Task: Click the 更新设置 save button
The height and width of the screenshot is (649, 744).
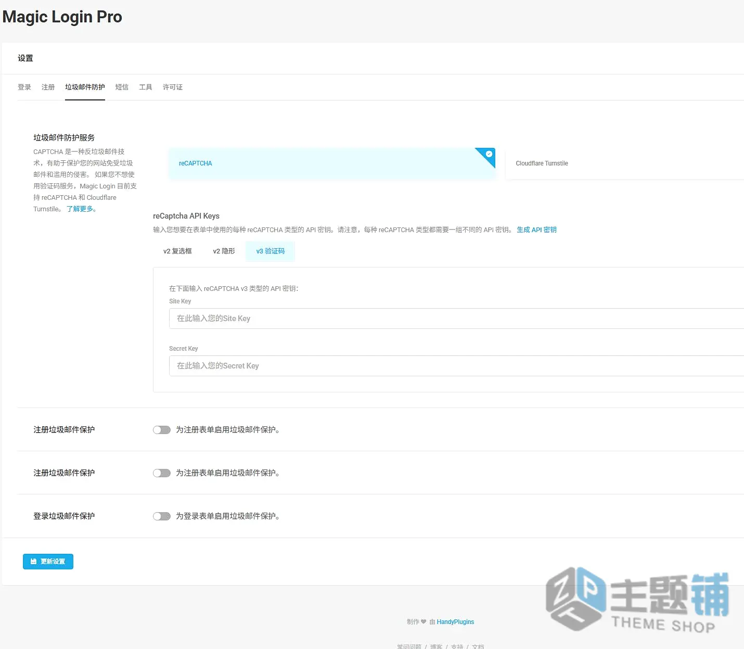Action: pyautogui.click(x=48, y=562)
